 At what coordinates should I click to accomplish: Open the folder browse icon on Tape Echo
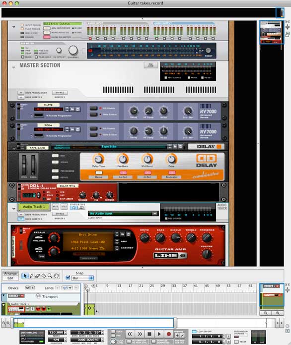(x=175, y=146)
